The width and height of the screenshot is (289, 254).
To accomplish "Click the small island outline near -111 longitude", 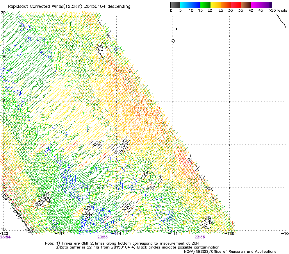I will point(173,41).
